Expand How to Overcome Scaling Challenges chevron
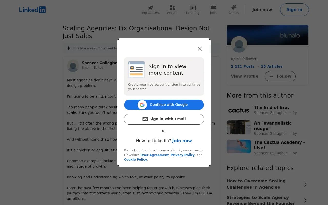328x205 pixels. coord(305,184)
